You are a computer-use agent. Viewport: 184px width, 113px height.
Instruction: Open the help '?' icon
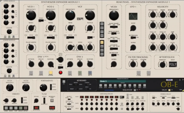click(x=183, y=80)
